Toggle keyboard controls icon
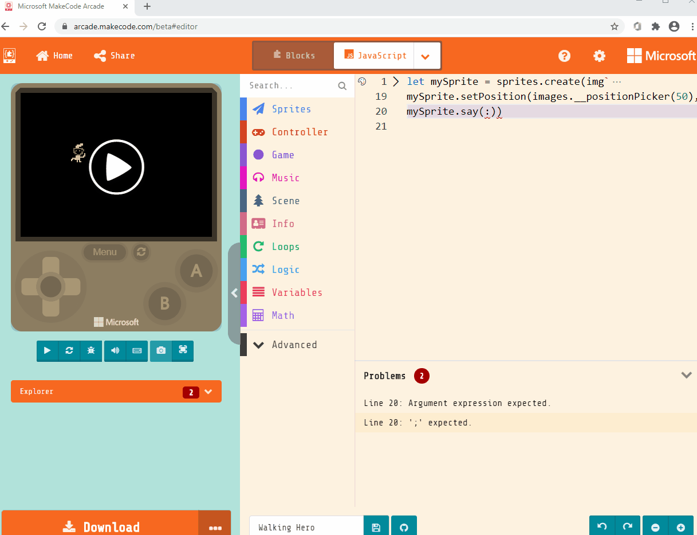The width and height of the screenshot is (697, 535). [x=137, y=351]
